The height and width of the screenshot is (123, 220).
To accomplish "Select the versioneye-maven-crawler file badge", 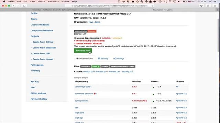I will [123, 67].
